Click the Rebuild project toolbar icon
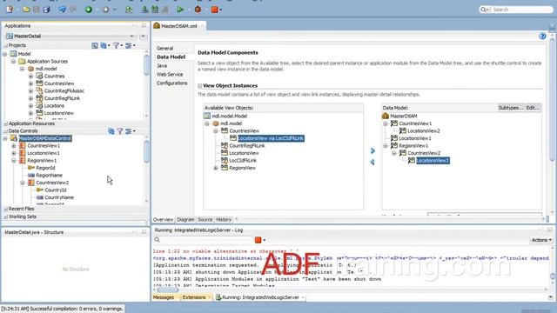This screenshot has width=557, height=313. coord(155,10)
